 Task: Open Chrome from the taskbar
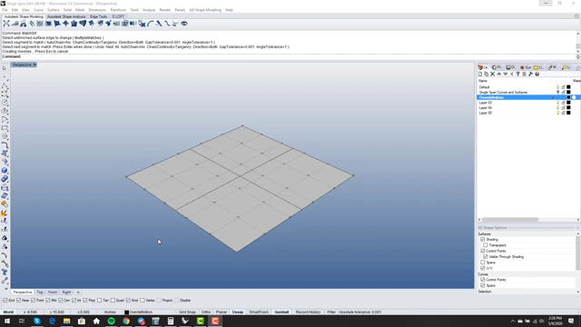pyautogui.click(x=126, y=321)
